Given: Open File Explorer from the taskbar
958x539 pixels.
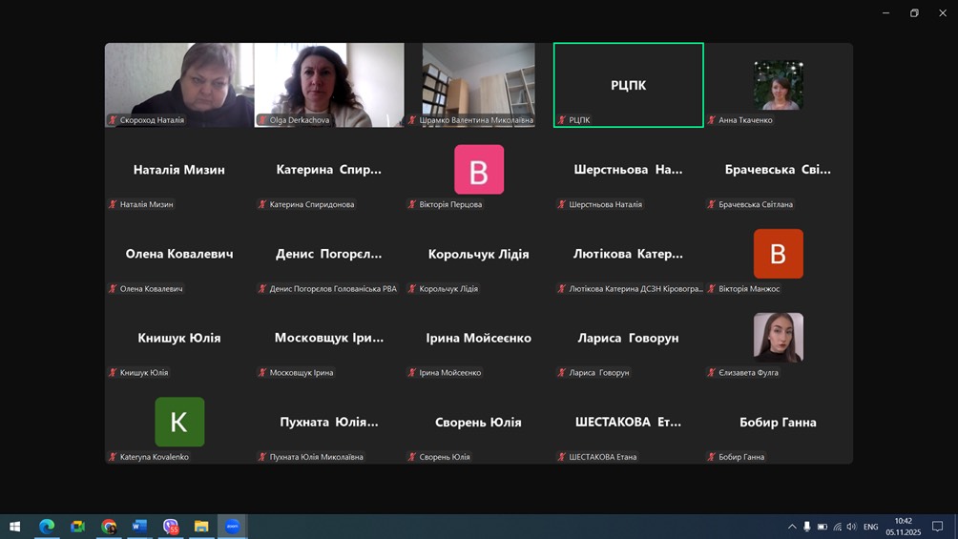Looking at the screenshot, I should tap(201, 526).
